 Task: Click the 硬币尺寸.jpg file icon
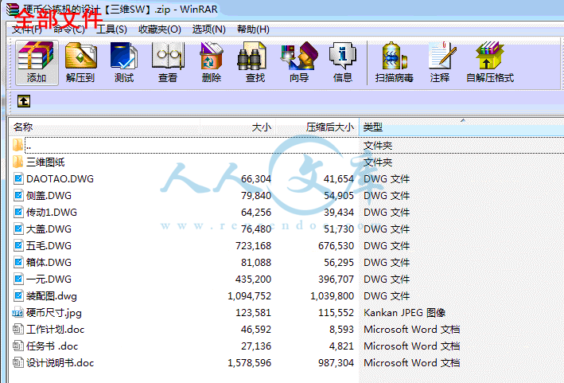tap(18, 313)
